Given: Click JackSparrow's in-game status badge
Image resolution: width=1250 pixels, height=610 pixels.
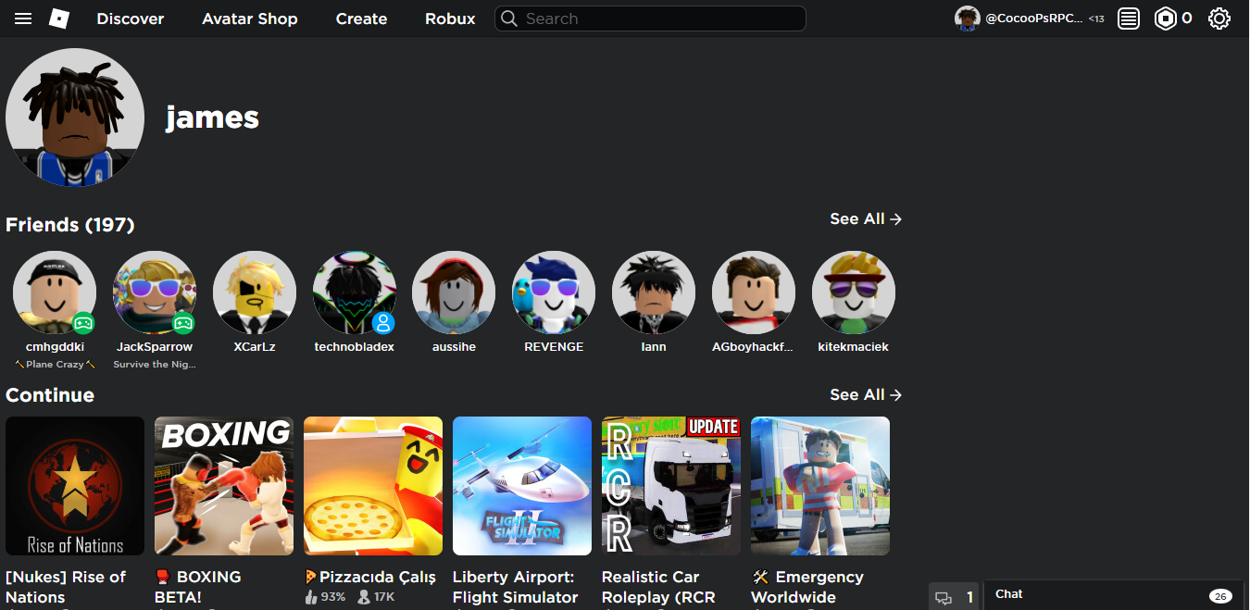Looking at the screenshot, I should (x=183, y=323).
